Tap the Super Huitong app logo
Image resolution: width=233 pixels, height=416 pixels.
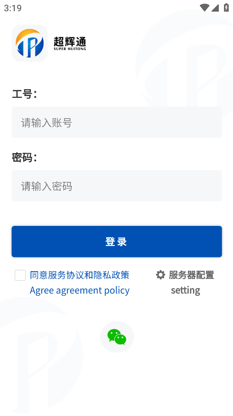click(30, 43)
